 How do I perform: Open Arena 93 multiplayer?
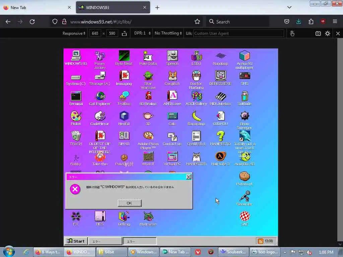point(245,60)
